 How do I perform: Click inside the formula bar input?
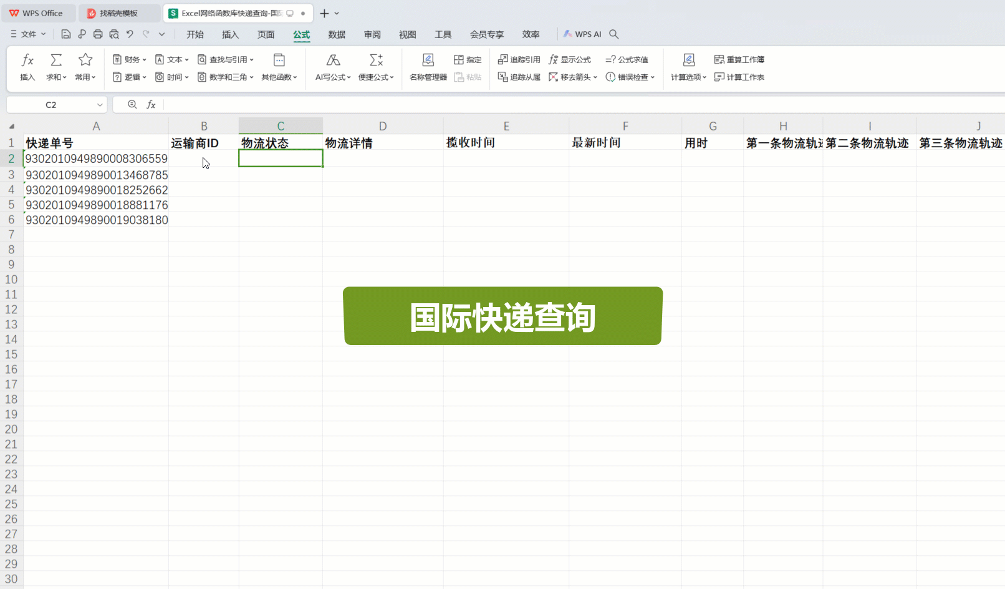pos(584,105)
